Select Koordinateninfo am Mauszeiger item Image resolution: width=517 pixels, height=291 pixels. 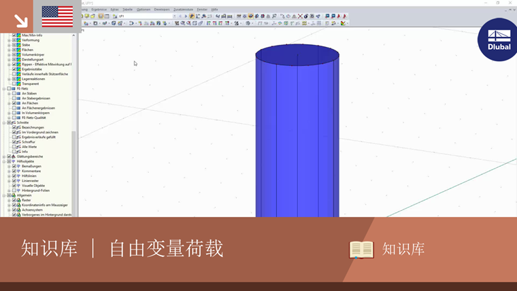(44, 205)
